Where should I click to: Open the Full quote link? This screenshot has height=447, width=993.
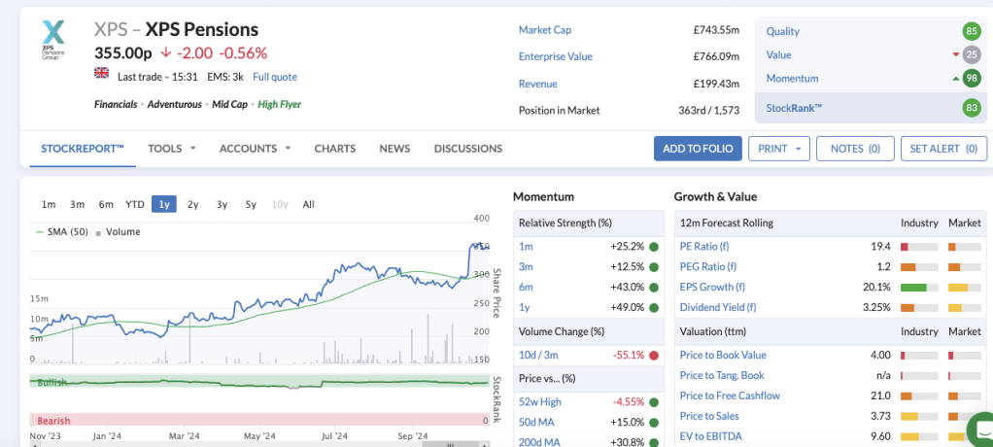click(x=275, y=77)
